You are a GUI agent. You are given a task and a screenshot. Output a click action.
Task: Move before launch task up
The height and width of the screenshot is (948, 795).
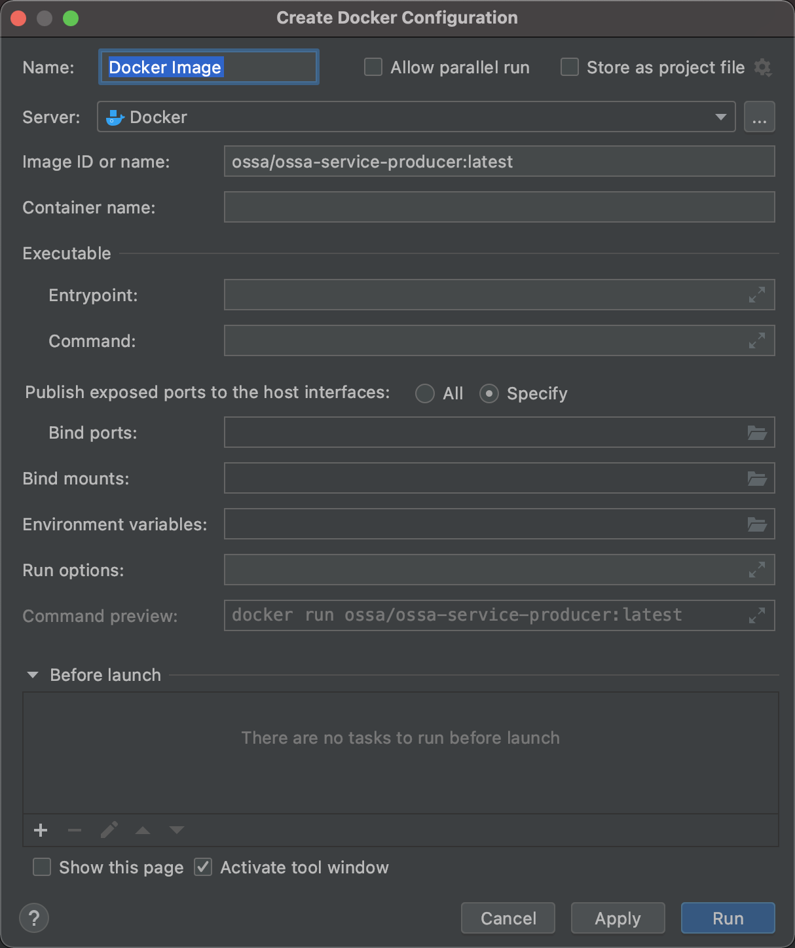pyautogui.click(x=143, y=830)
